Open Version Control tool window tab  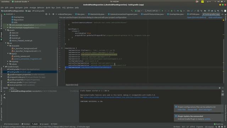pos(11,124)
